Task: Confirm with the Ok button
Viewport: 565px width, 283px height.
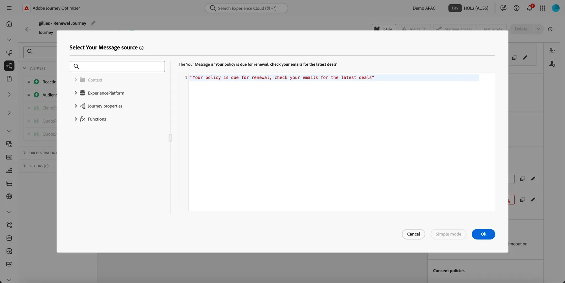Action: 483,234
